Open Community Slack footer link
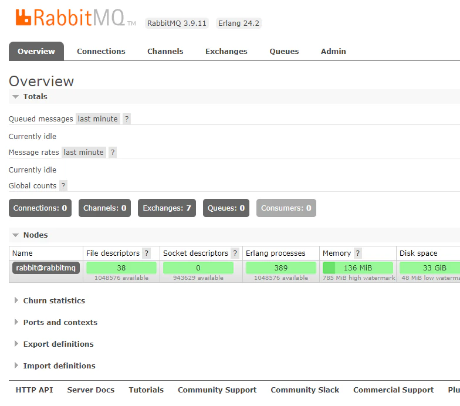This screenshot has height=406, width=460. coord(305,390)
